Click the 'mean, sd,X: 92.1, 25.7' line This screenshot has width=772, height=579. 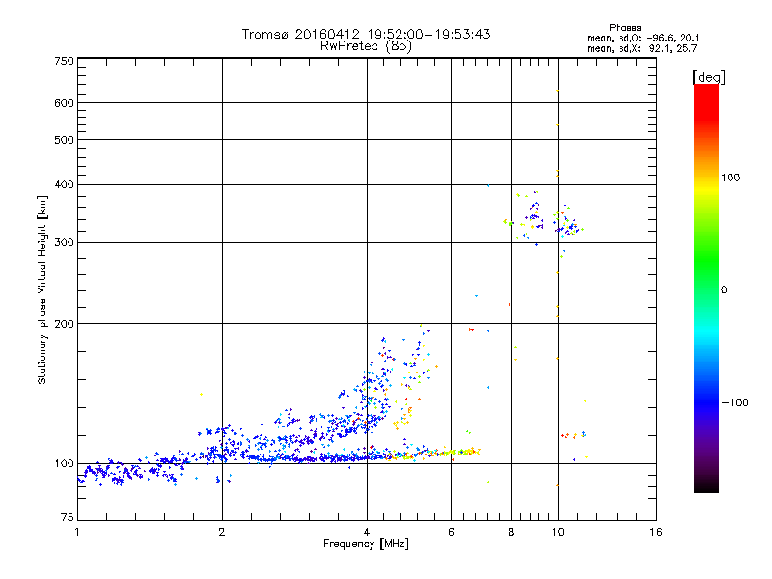point(642,48)
